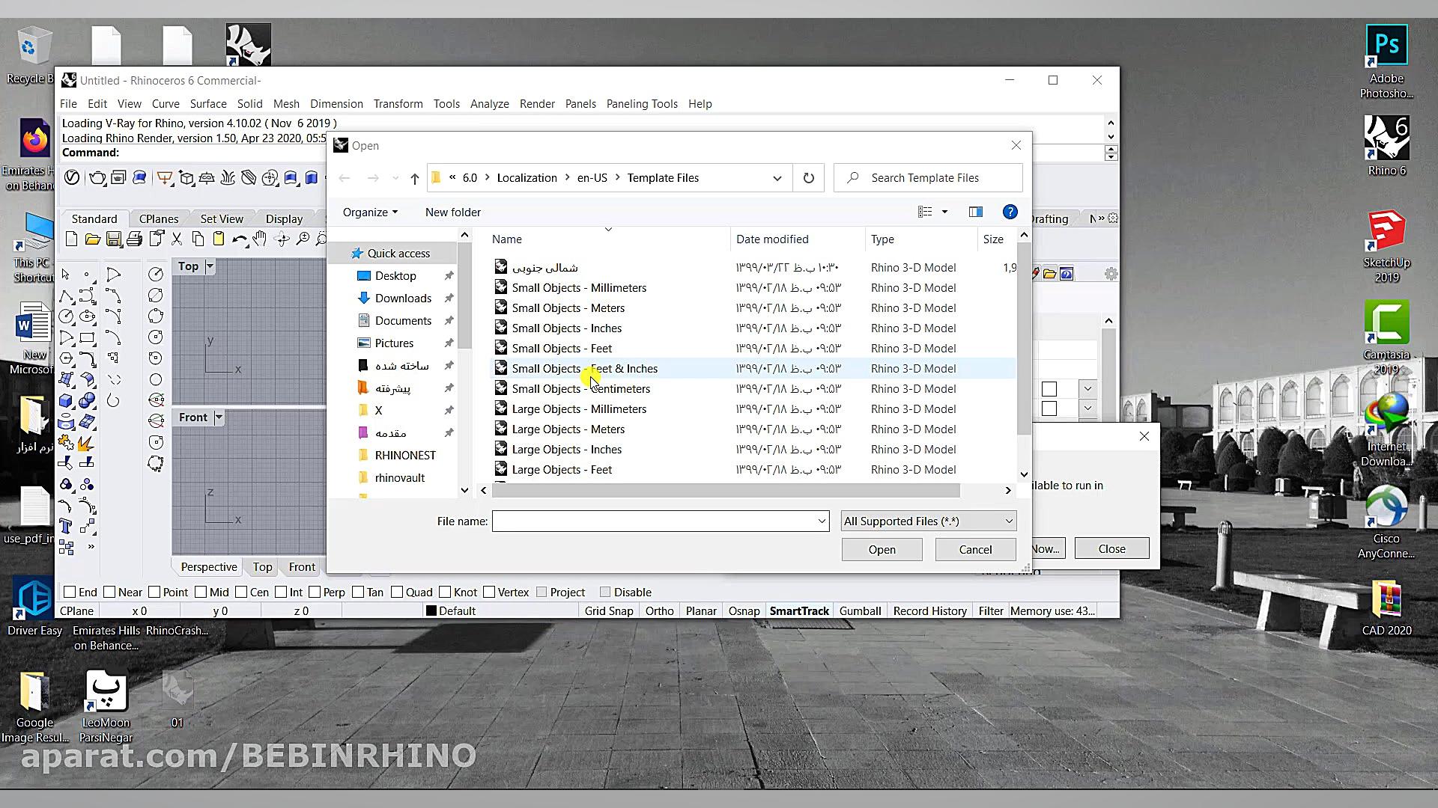Click the refresh button beside address bar

(x=808, y=178)
